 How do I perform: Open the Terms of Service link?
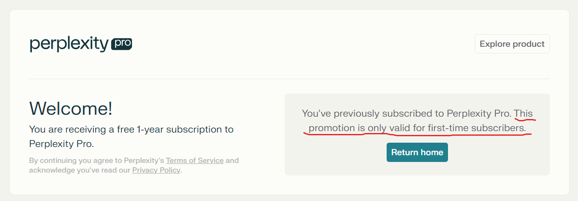tap(195, 161)
